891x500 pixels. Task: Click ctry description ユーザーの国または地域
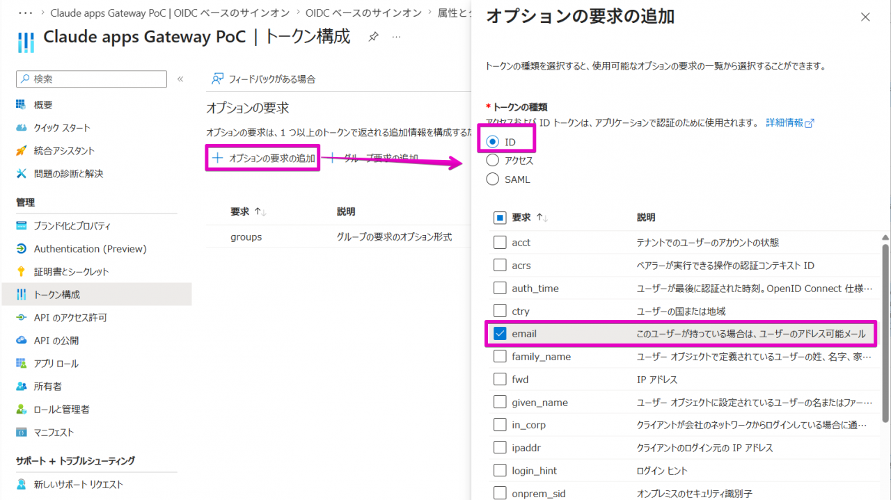681,311
